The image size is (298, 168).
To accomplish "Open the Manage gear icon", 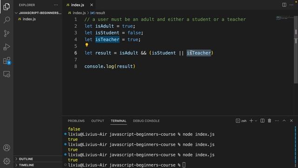I will tap(7, 161).
